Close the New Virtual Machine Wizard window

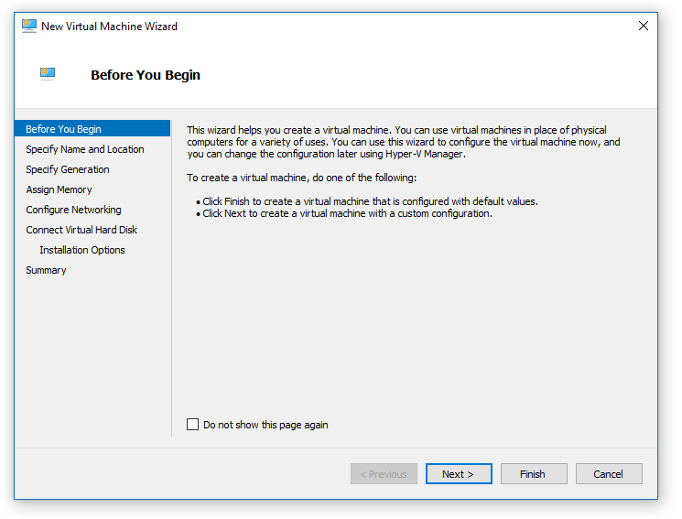[x=643, y=26]
